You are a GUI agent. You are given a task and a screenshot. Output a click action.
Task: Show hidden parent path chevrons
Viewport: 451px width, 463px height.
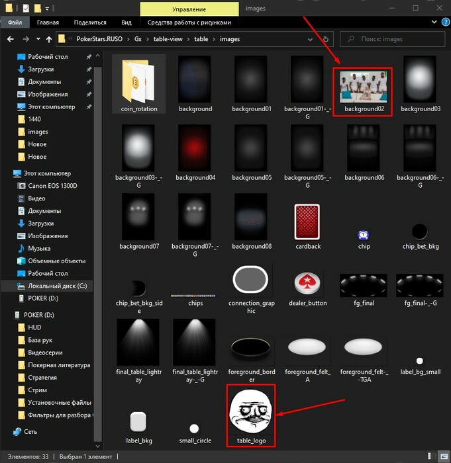click(71, 39)
